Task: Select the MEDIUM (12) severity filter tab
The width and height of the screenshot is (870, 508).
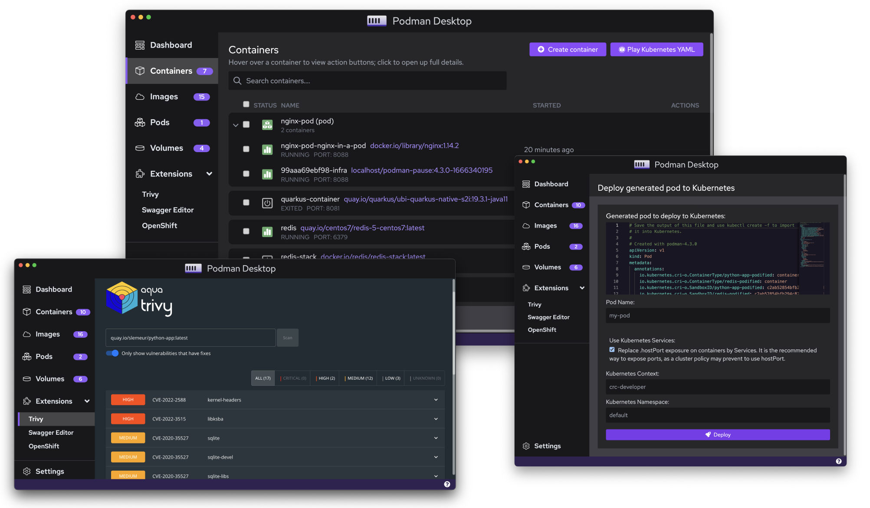Action: pos(359,378)
